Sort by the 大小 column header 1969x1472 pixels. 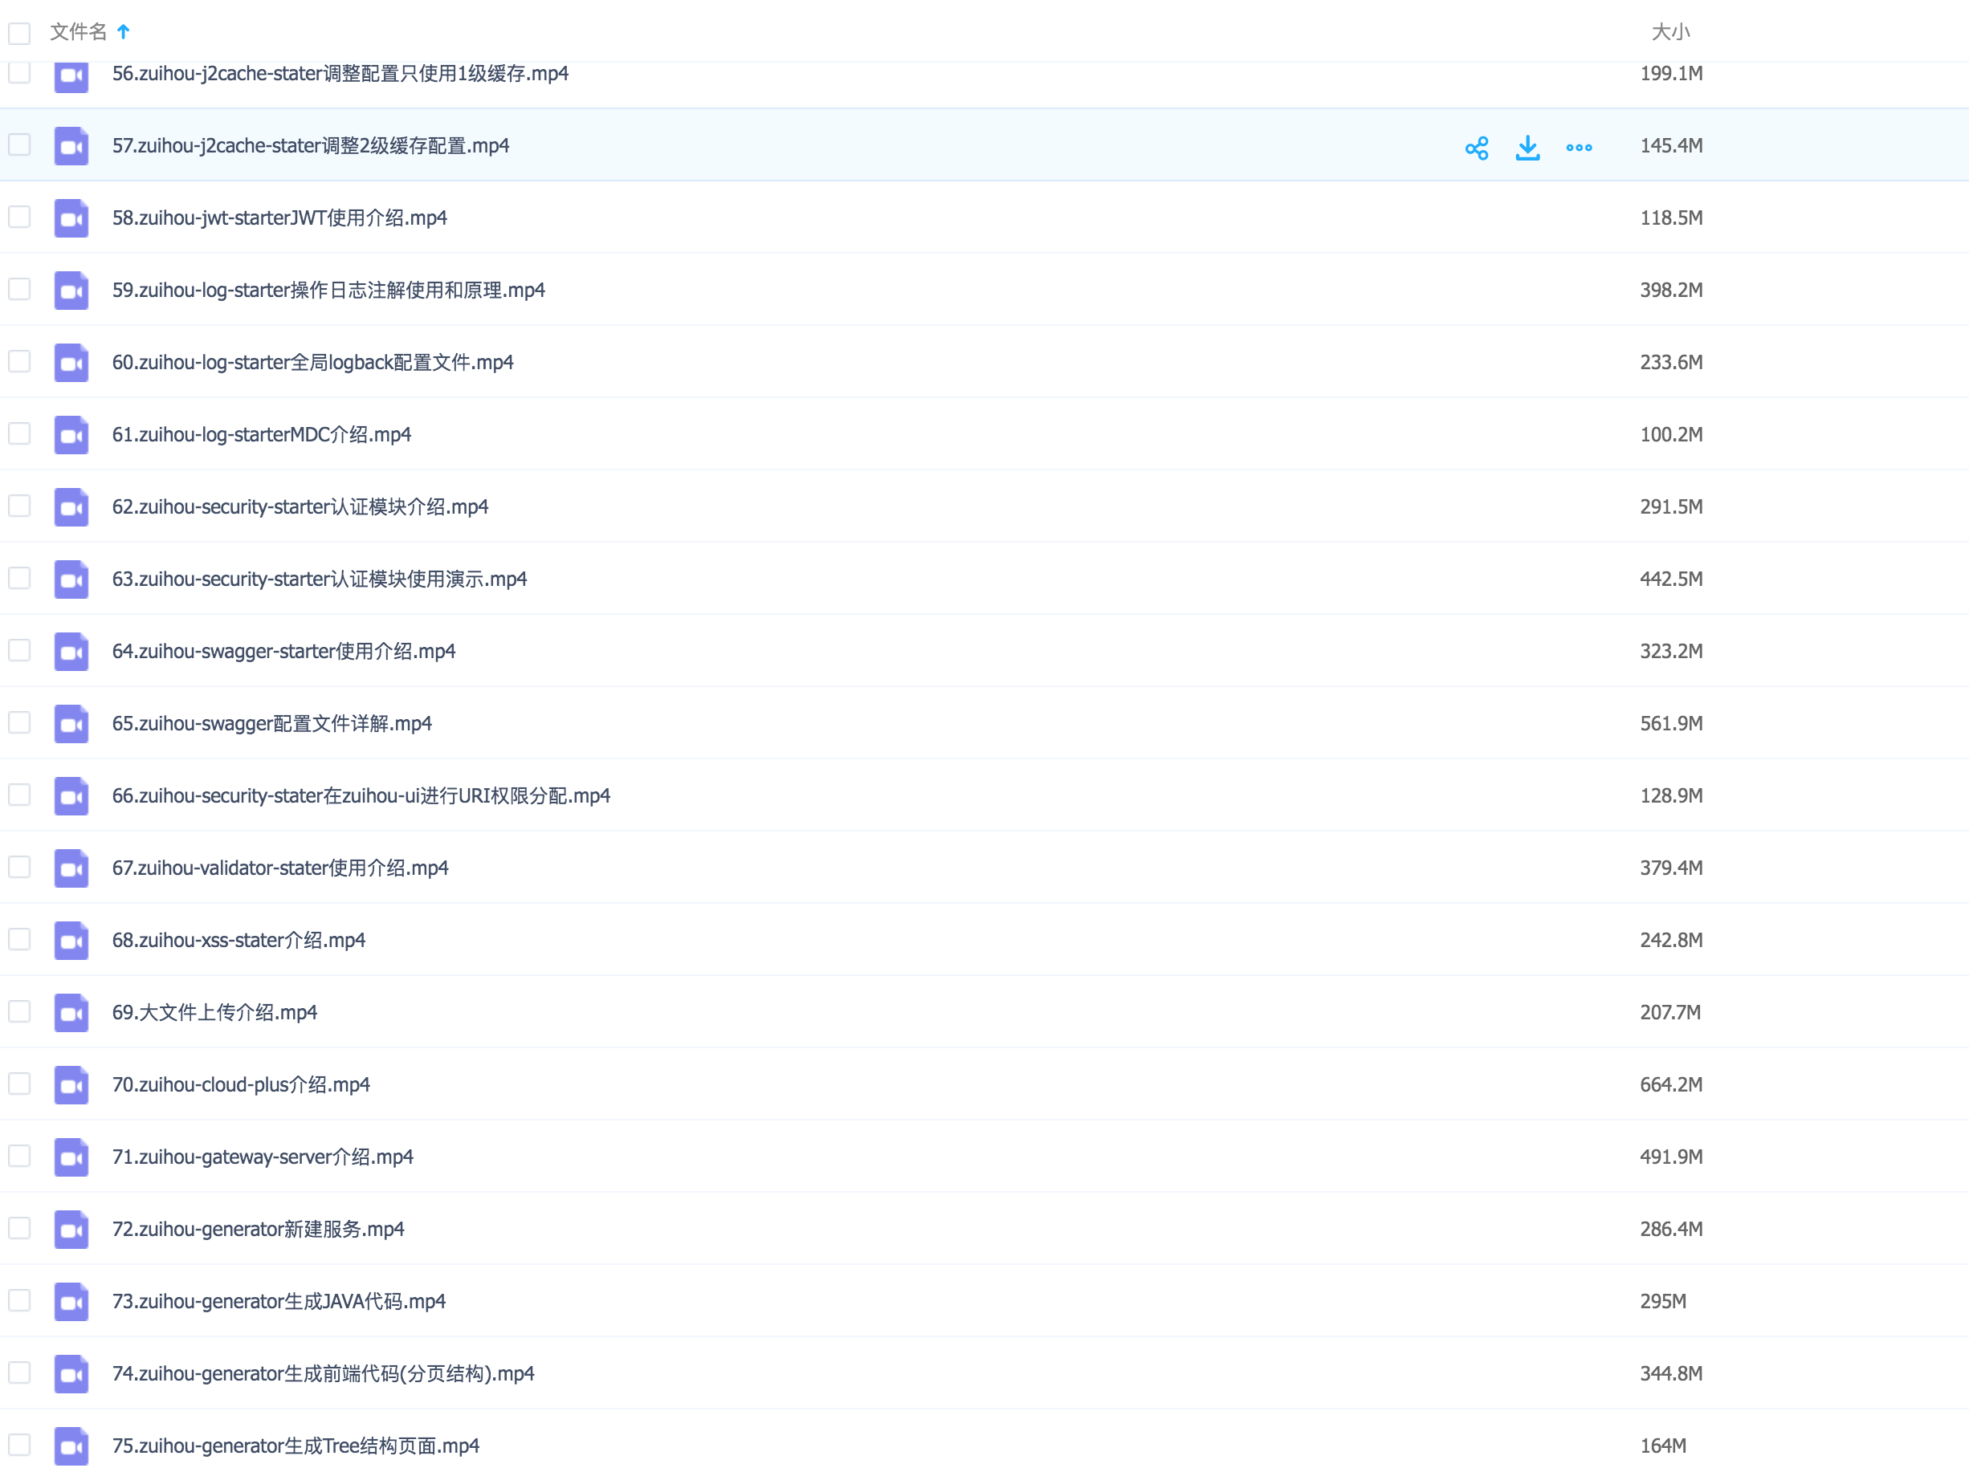[x=1670, y=32]
